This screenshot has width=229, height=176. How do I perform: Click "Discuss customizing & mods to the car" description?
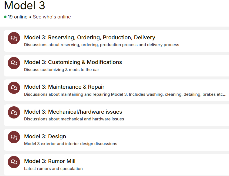coord(61,70)
